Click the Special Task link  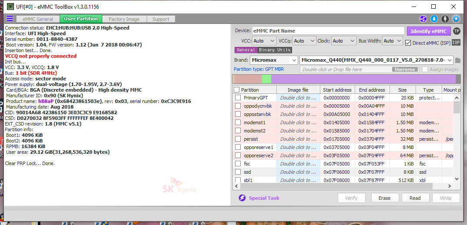[x=264, y=198]
